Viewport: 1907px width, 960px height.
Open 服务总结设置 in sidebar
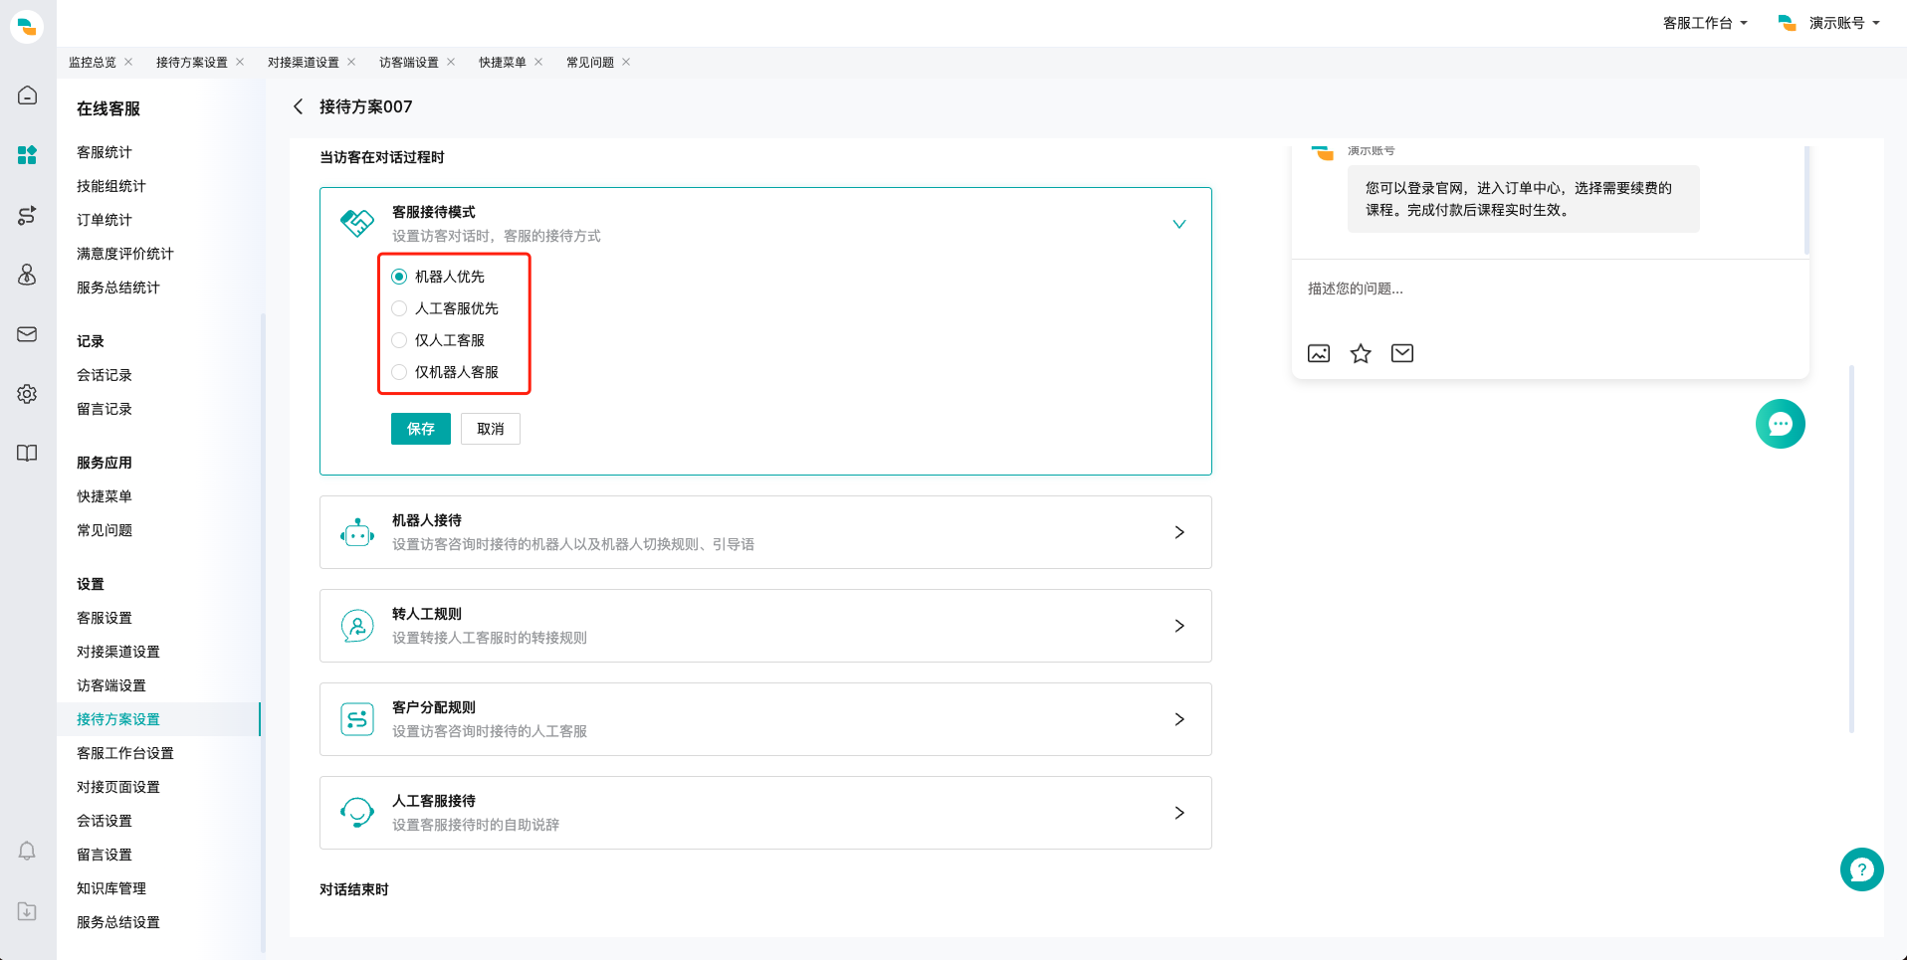click(118, 922)
